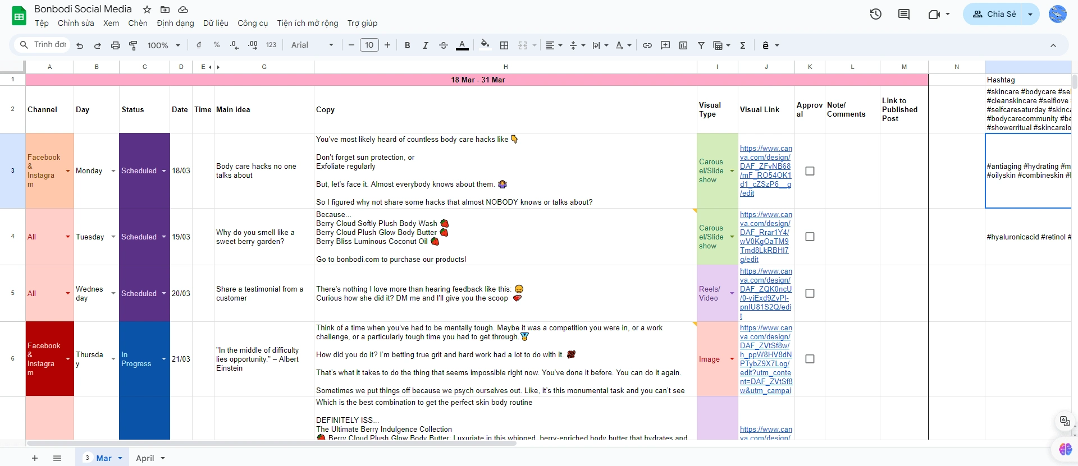This screenshot has height=466, width=1078.
Task: Click the Trình đơn menu search box
Action: (x=43, y=45)
